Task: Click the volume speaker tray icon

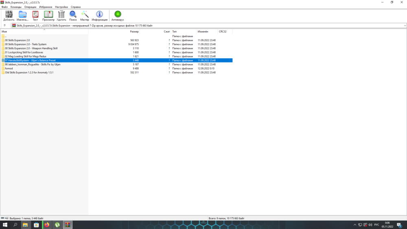Action: pyautogui.click(x=370, y=225)
